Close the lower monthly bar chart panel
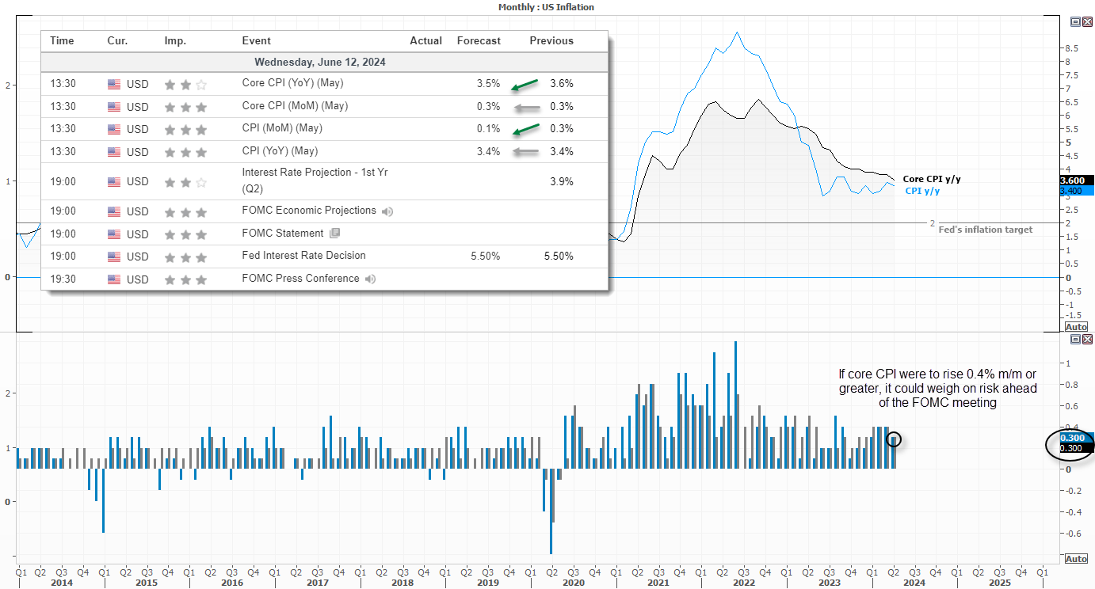 (x=1087, y=339)
